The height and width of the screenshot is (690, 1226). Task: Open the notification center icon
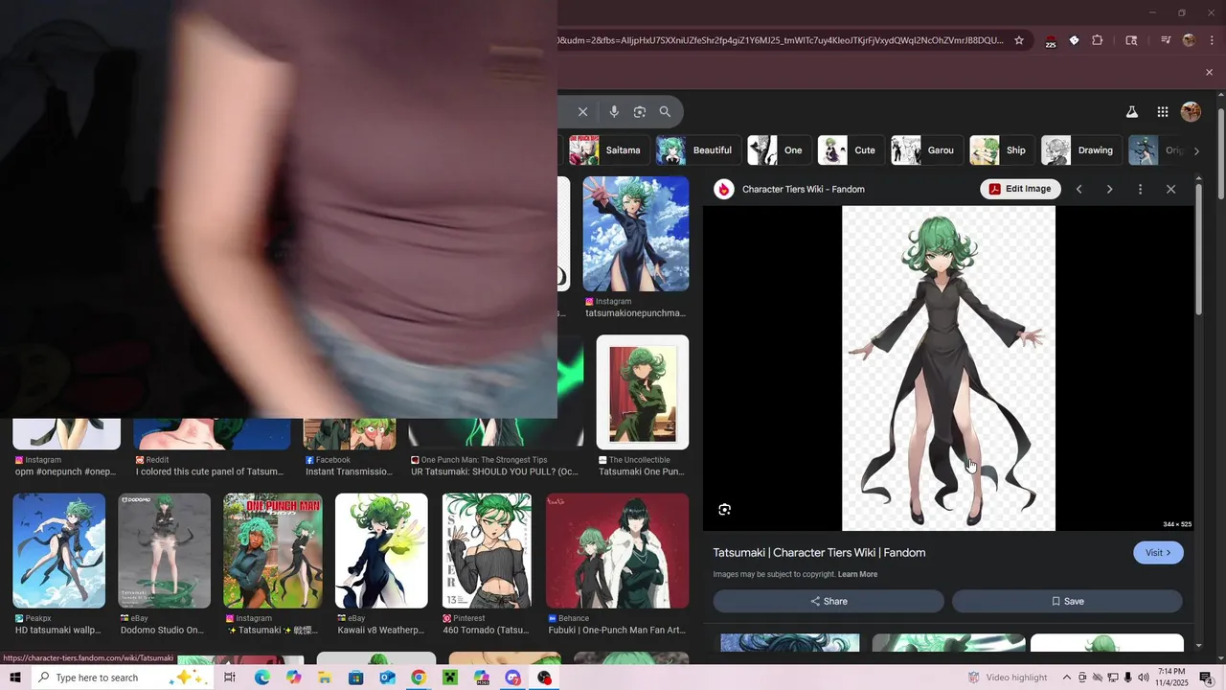coord(1207,678)
